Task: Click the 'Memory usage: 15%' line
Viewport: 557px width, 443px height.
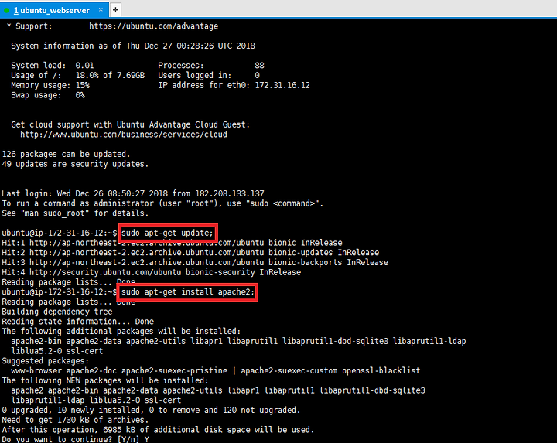Action: coord(50,85)
